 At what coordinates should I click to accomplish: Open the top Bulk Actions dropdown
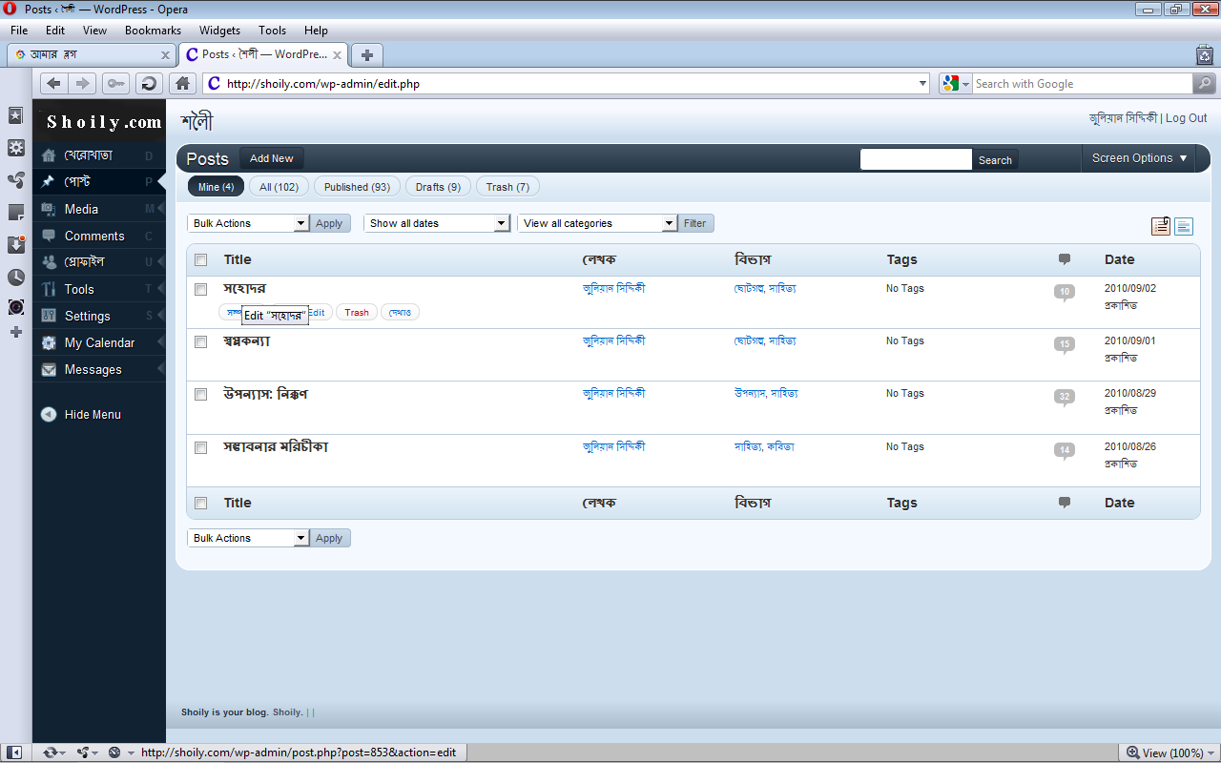point(248,223)
